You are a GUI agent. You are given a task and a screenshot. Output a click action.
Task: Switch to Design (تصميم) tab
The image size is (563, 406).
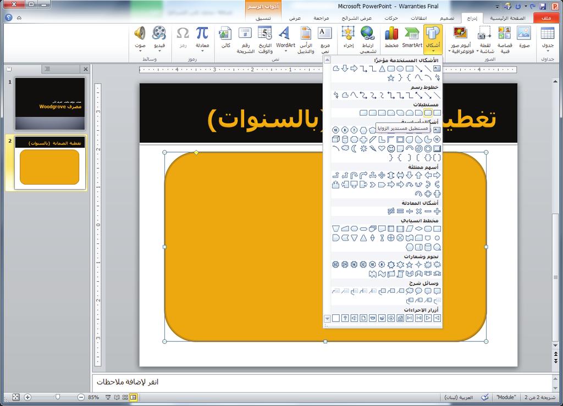tap(446, 18)
